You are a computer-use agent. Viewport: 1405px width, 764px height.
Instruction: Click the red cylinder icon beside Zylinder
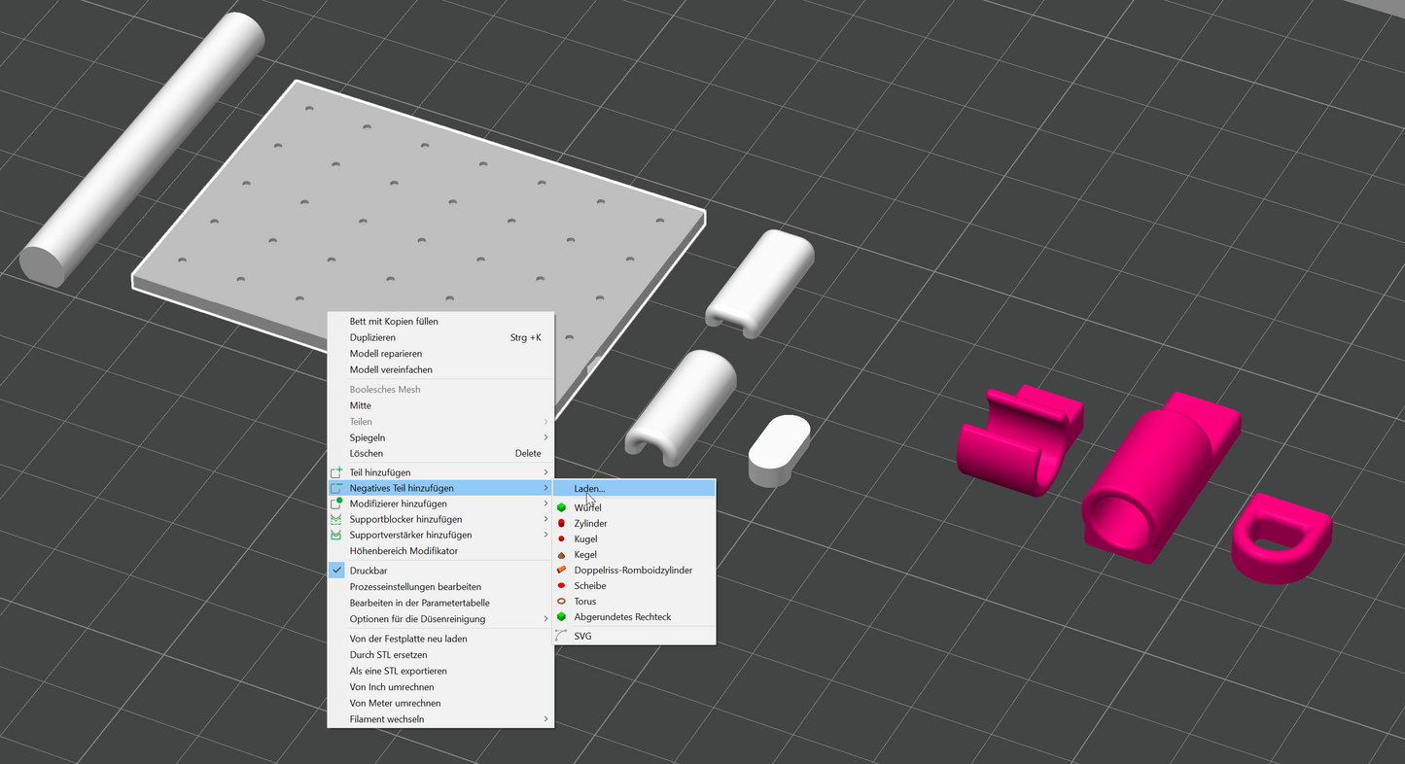pyautogui.click(x=562, y=524)
